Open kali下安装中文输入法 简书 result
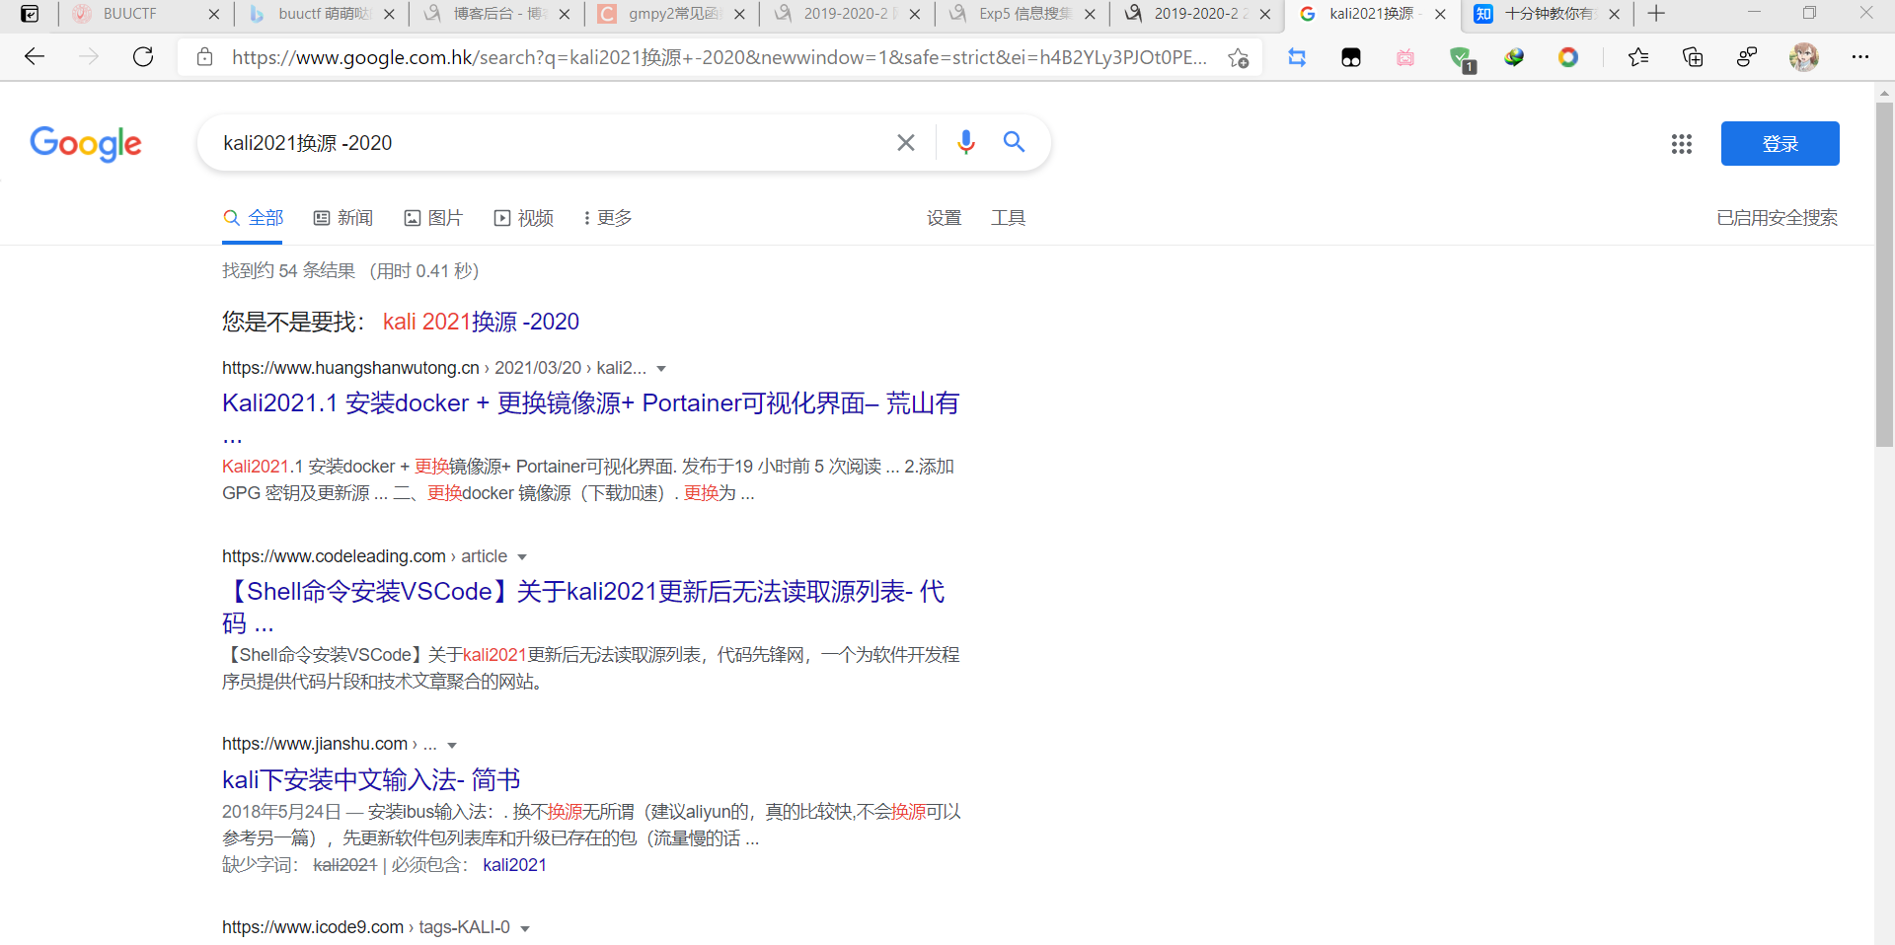Screen dimensions: 1895x945 (x=371, y=780)
